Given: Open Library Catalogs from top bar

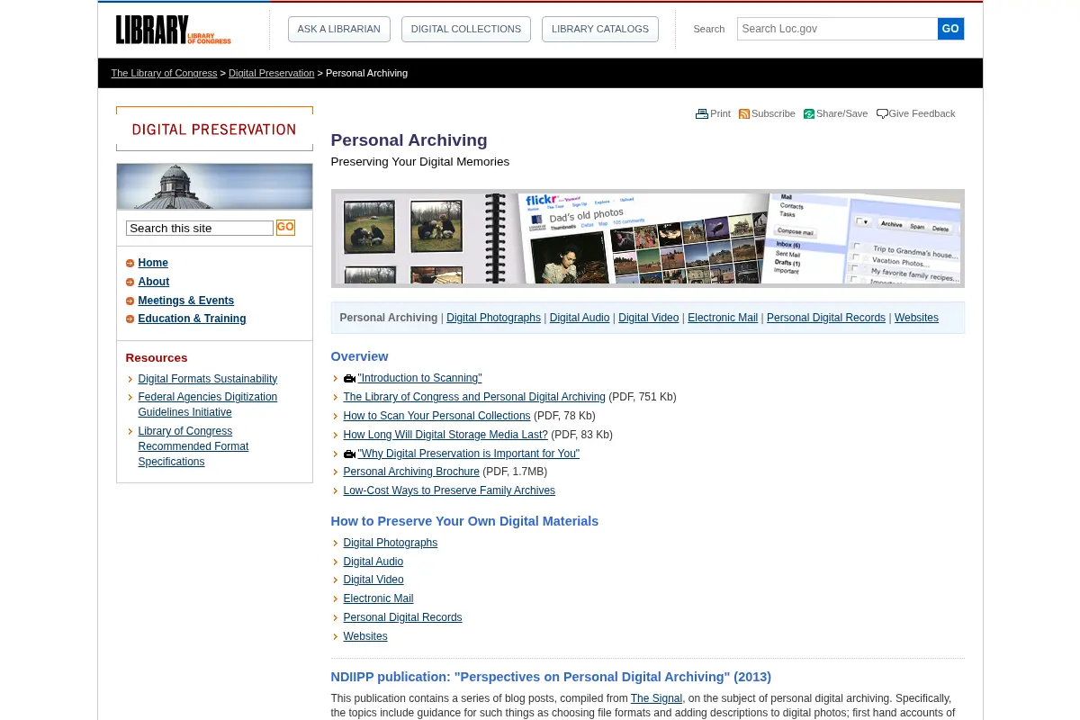Looking at the screenshot, I should (x=600, y=29).
